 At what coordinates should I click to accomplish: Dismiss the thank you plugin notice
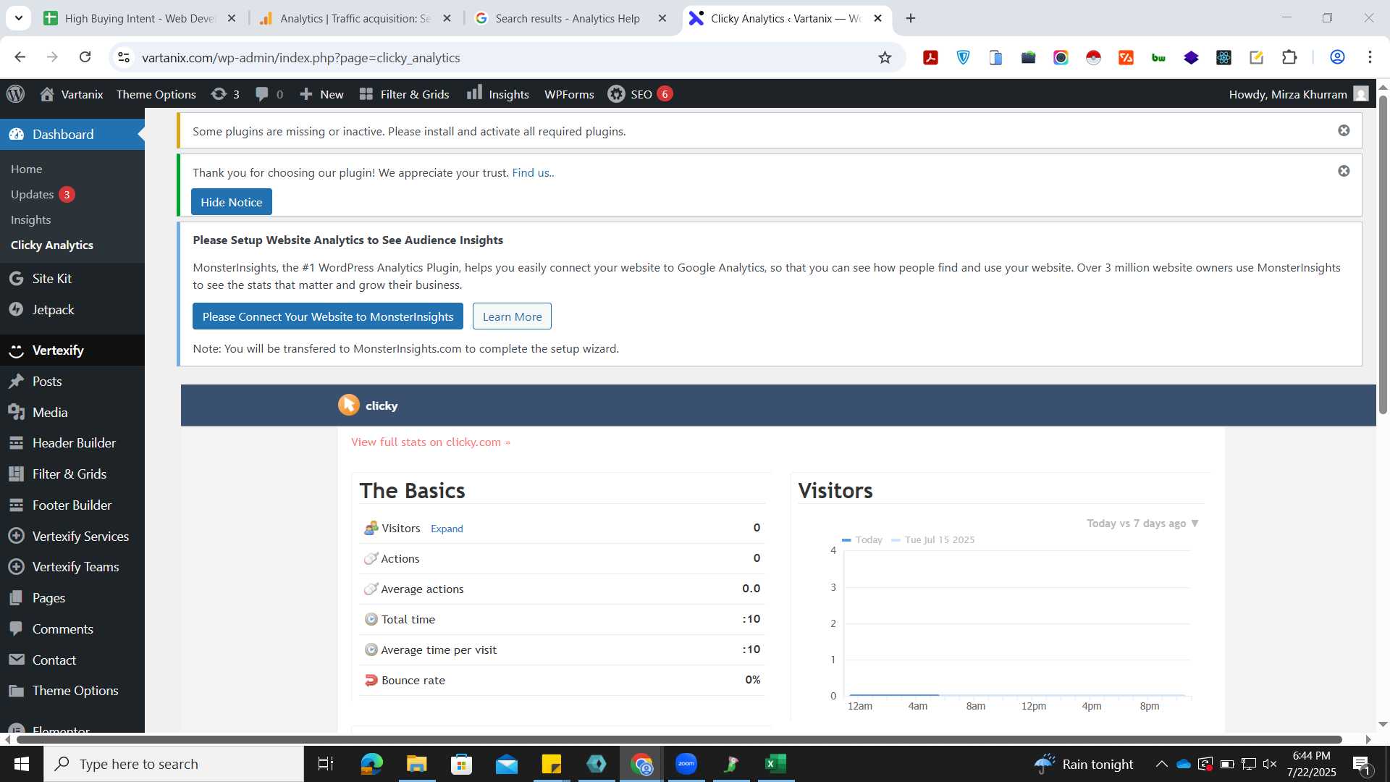[x=1344, y=171]
